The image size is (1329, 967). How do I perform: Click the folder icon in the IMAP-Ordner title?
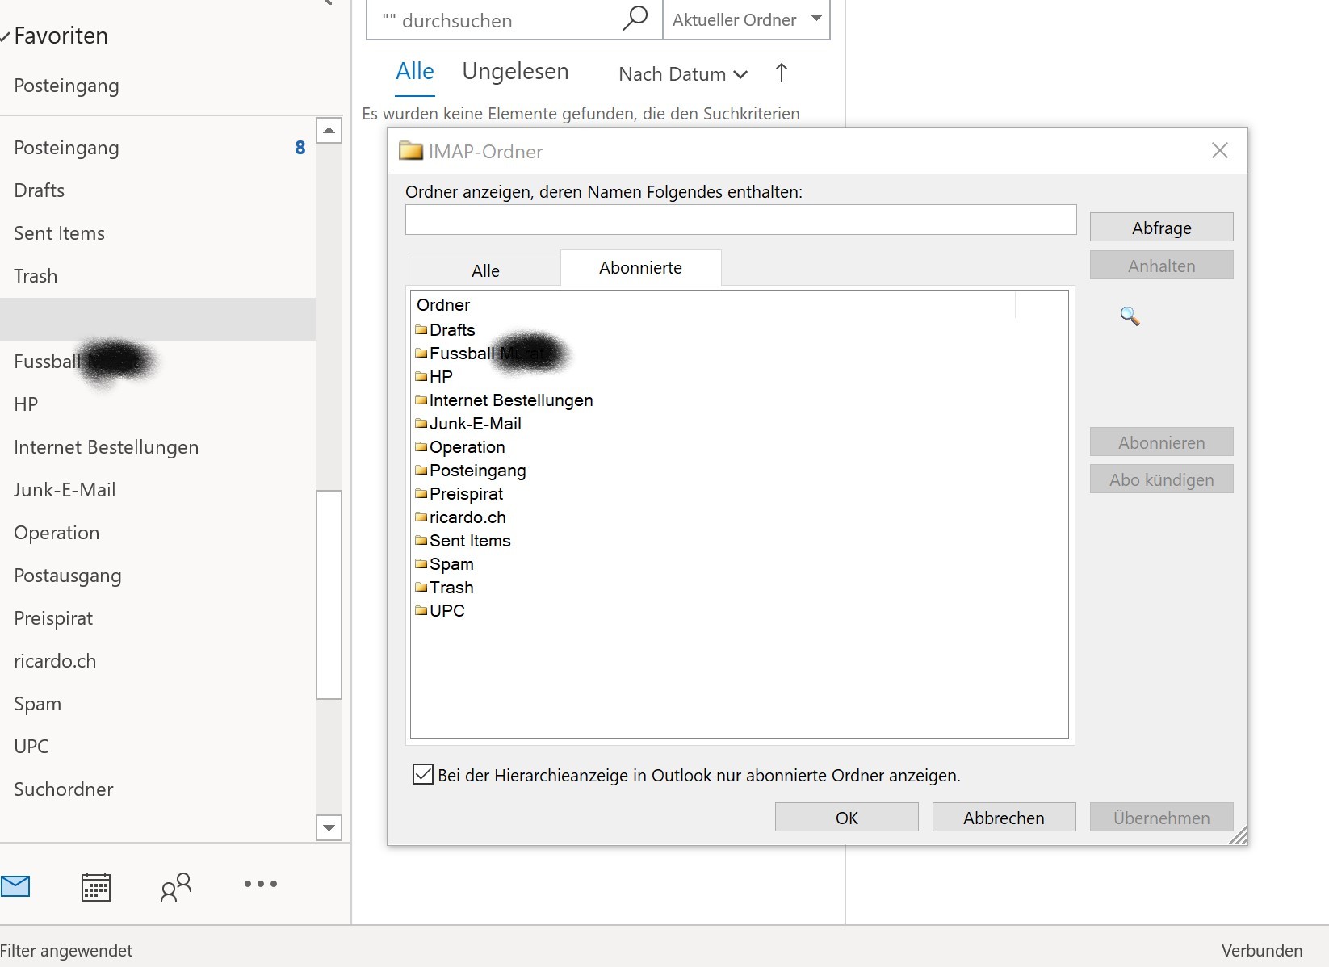[x=411, y=151]
